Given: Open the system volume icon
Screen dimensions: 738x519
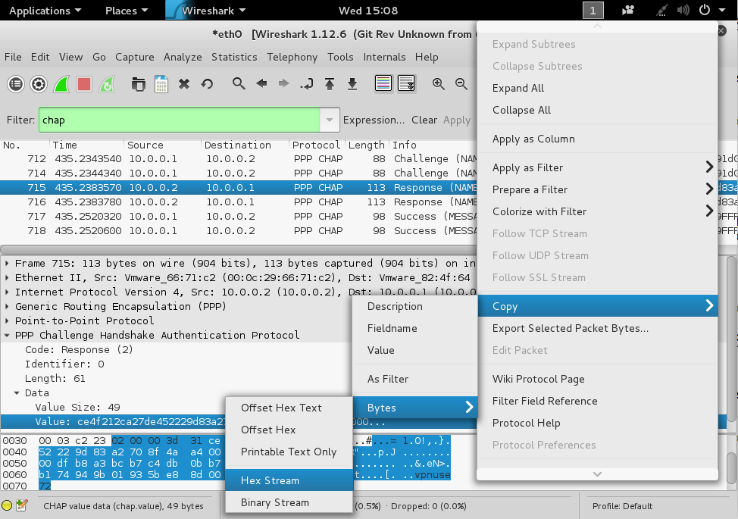Looking at the screenshot, I should (x=683, y=10).
